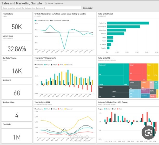The width and height of the screenshot is (159, 145).
Task: Click Aliqui legend dot in YTD Variance chart
Action: pos(45,65)
